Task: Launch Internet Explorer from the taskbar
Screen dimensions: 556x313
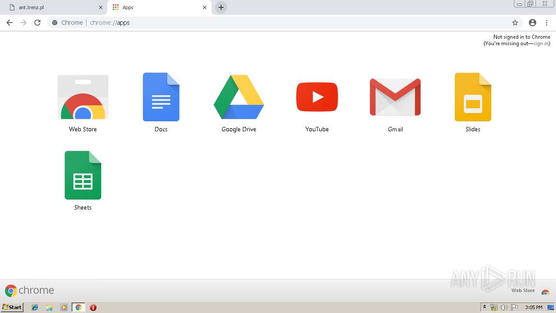Action: tap(35, 307)
